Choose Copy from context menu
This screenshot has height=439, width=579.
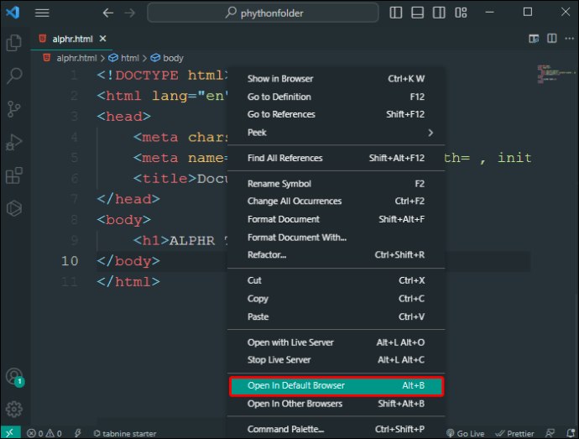click(x=336, y=299)
